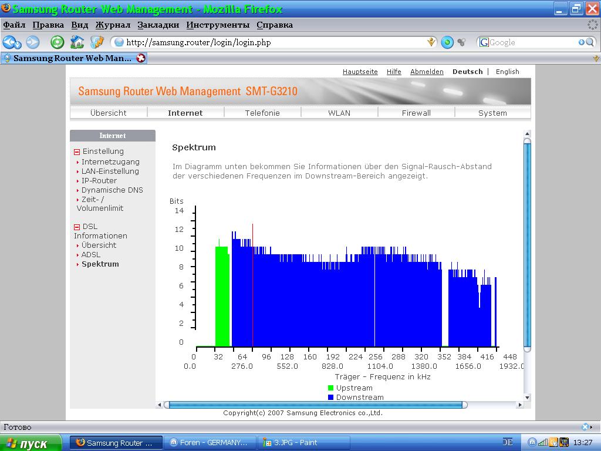Screen dimensions: 601x451
Task: Open ADSL page in sidebar
Action: pyautogui.click(x=91, y=254)
